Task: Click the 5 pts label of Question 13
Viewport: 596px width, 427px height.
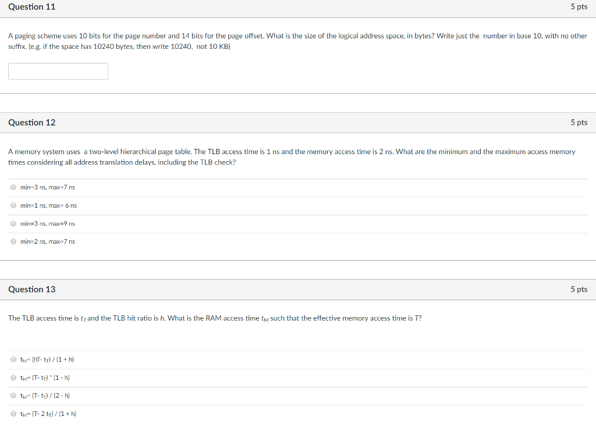Action: coord(579,289)
